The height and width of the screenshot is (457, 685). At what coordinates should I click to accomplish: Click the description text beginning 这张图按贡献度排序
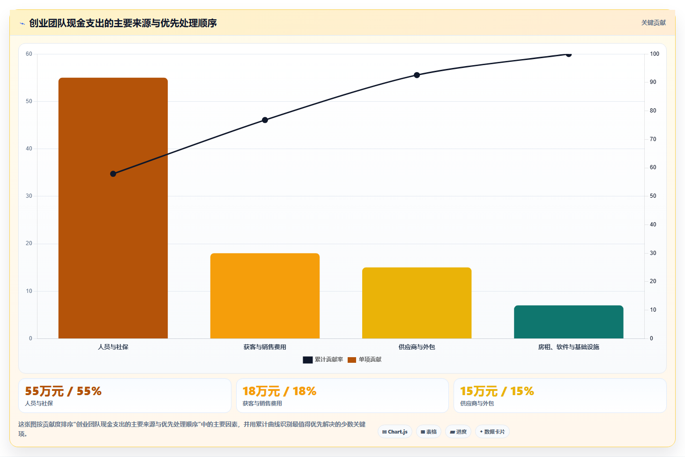tap(192, 429)
